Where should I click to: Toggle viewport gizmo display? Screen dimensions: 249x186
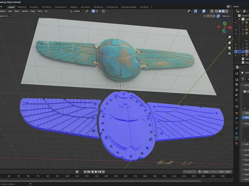[x=196, y=11]
